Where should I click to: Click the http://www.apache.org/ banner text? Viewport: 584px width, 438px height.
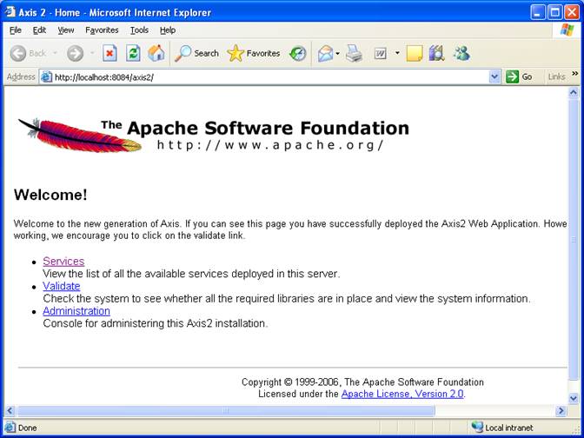(x=270, y=145)
